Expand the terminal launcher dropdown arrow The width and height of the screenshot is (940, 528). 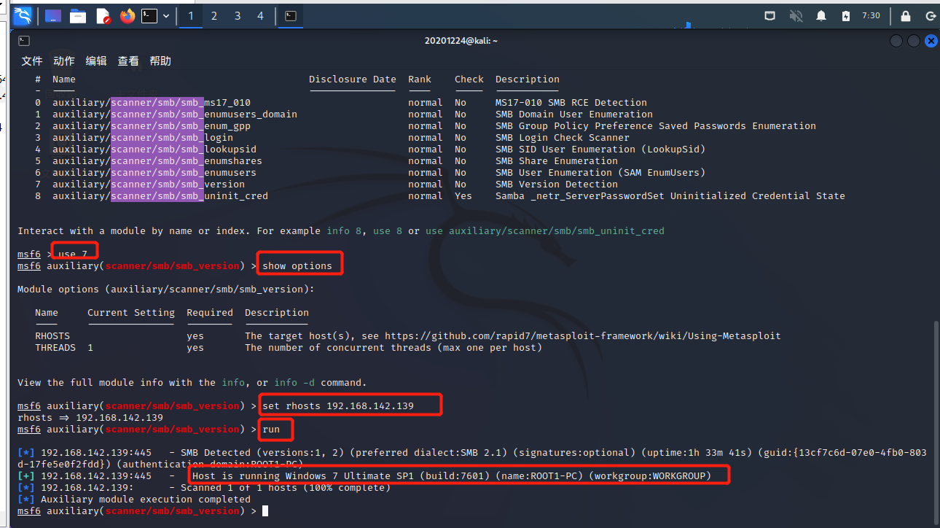167,15
